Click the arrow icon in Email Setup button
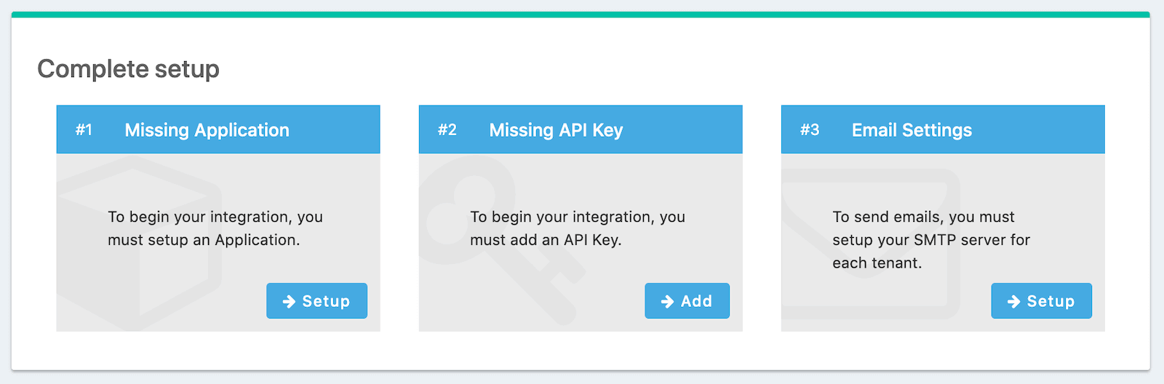The height and width of the screenshot is (384, 1164). [x=1013, y=301]
